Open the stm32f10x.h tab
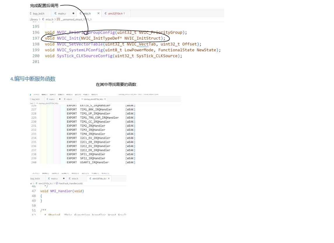 (116, 13)
